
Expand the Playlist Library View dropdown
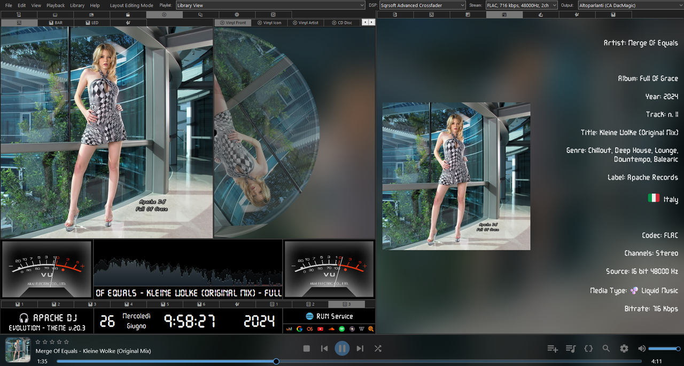coord(270,5)
